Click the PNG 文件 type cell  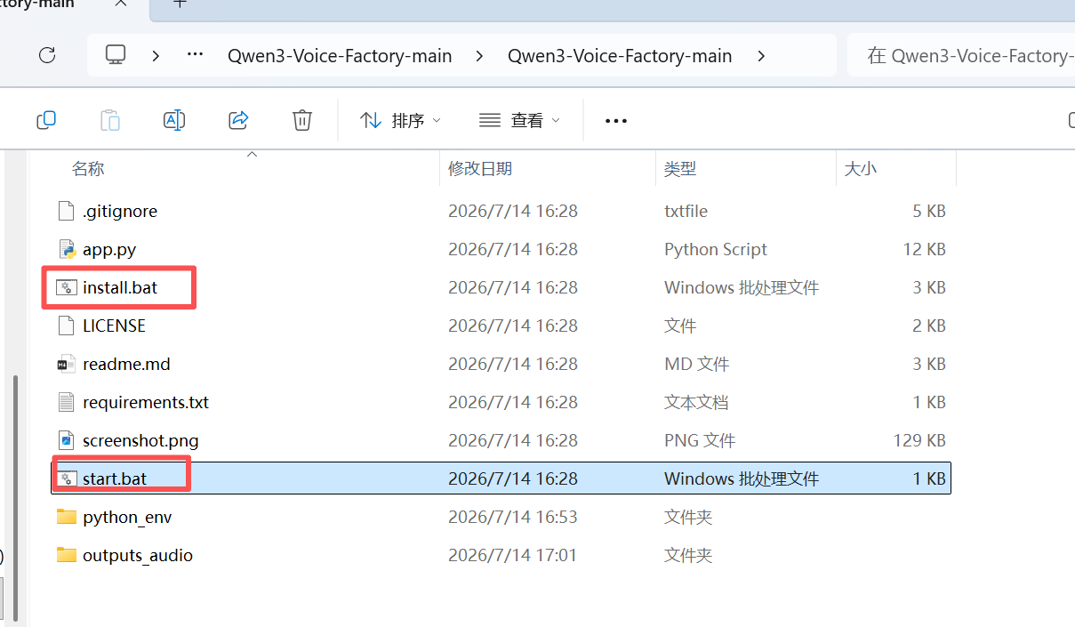pyautogui.click(x=700, y=440)
